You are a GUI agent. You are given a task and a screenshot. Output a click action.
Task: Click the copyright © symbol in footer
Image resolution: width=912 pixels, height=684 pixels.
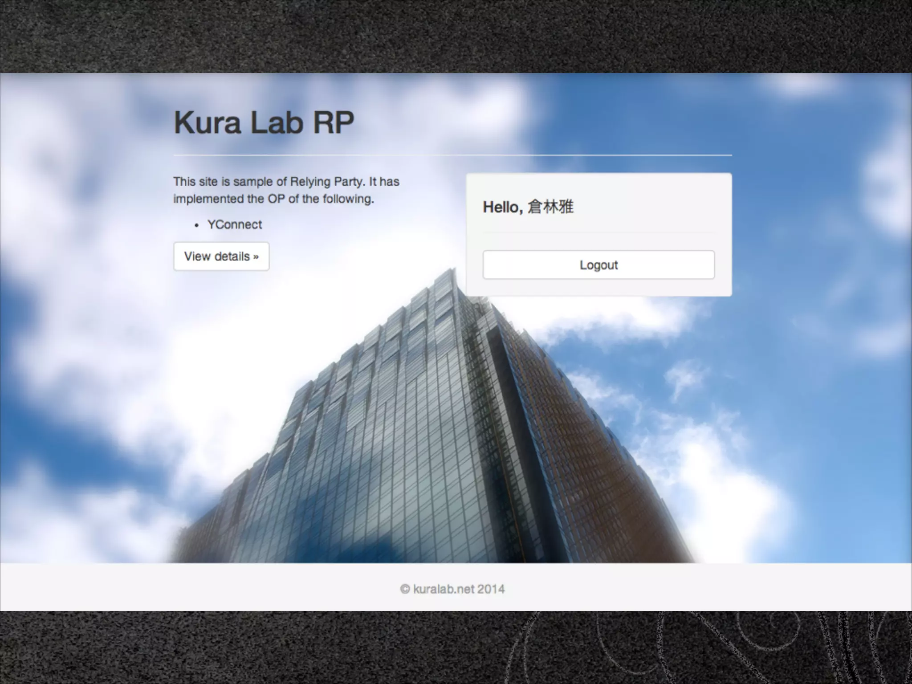point(405,589)
